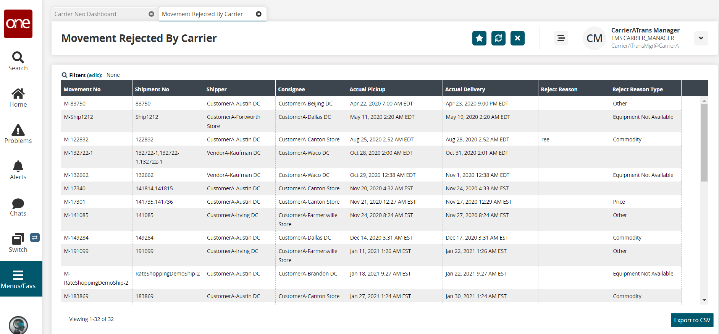The image size is (719, 334).
Task: Click the 'ree' reject reason cell
Action: point(574,139)
